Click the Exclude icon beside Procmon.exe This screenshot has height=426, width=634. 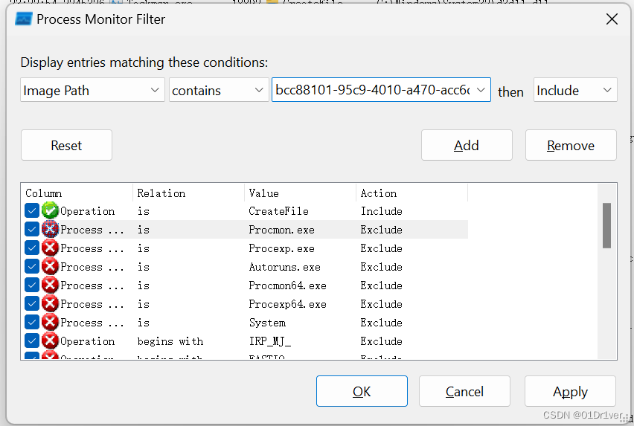(x=50, y=230)
